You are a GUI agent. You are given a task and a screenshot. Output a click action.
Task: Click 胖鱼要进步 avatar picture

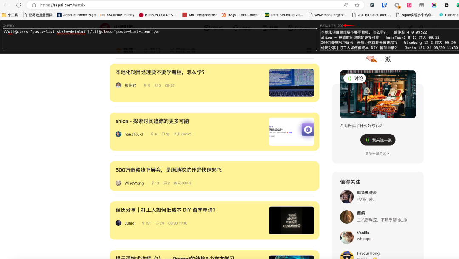347,197
